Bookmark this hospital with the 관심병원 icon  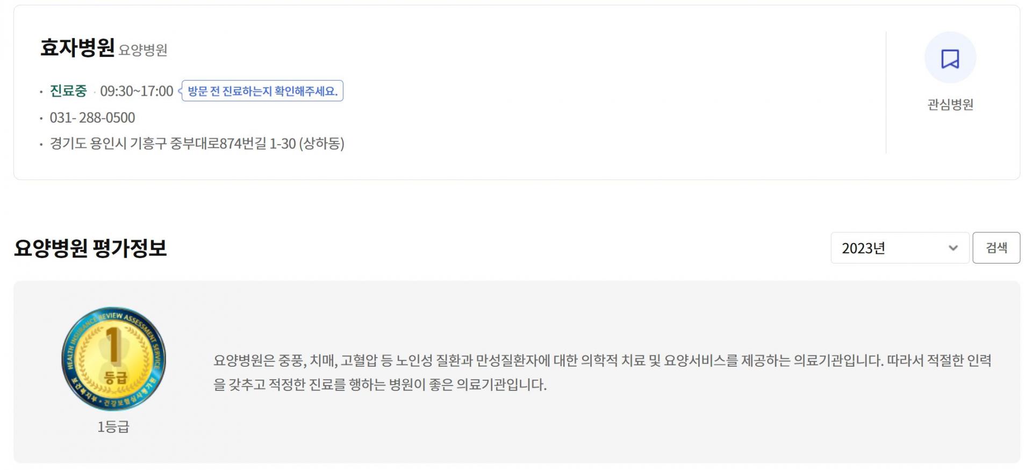[x=950, y=58]
